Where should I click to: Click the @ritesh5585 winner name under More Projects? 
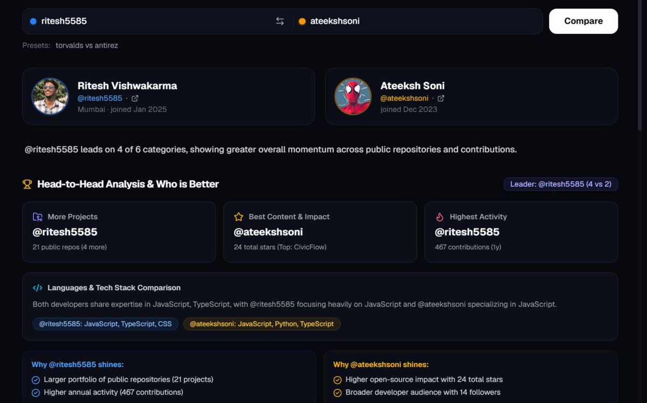coord(65,232)
